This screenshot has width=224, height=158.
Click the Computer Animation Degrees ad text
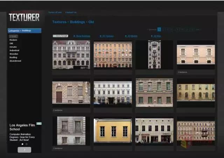point(22,137)
